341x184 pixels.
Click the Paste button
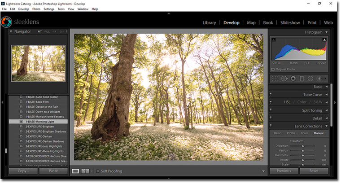53,171
